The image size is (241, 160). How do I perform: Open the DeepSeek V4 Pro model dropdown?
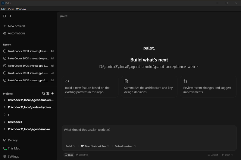pos(95,146)
